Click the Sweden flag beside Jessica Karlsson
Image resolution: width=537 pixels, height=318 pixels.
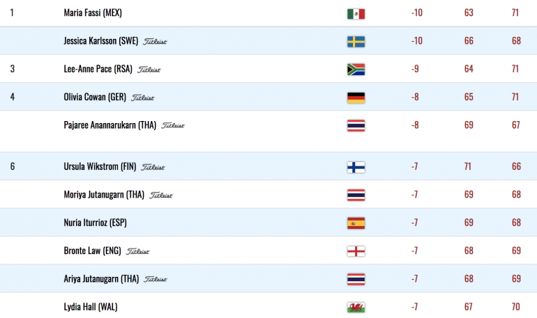(356, 42)
